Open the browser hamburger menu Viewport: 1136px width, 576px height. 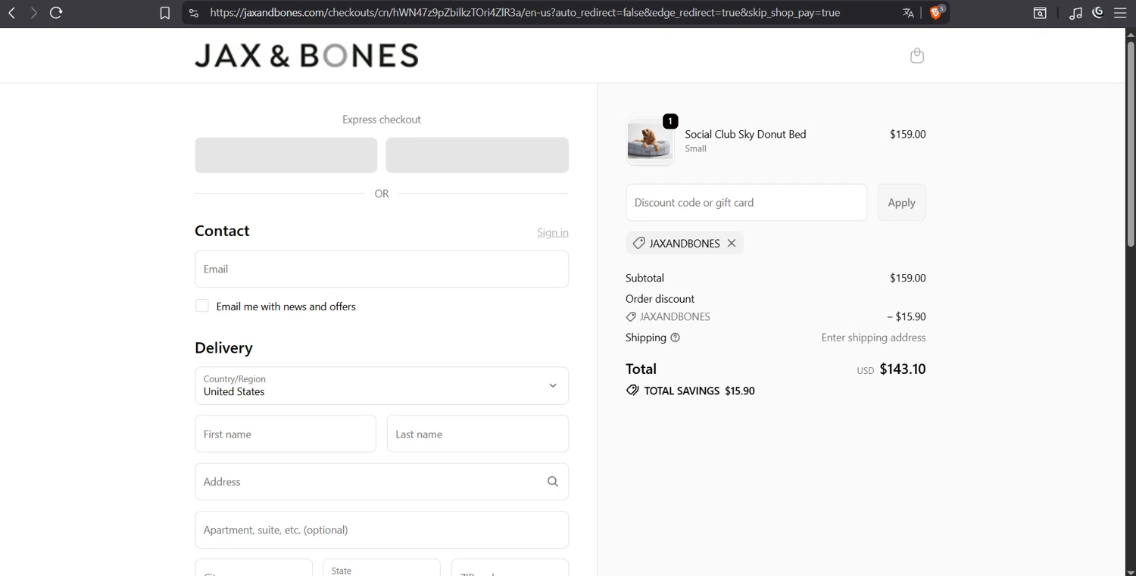(1120, 13)
